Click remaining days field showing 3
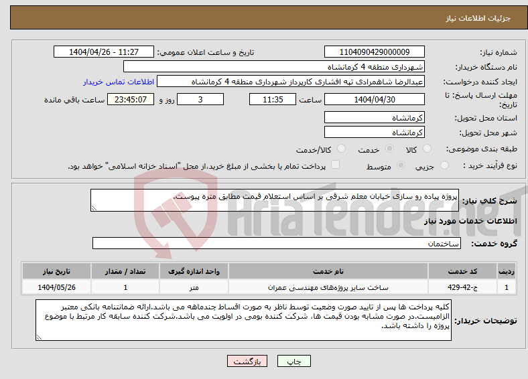This screenshot has height=379, width=528. click(200, 99)
